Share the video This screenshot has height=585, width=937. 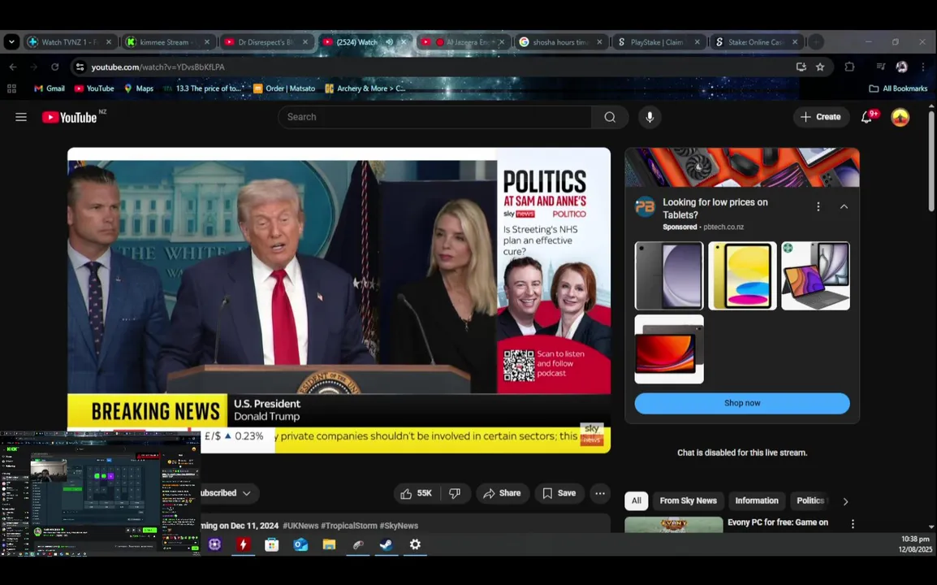(503, 493)
